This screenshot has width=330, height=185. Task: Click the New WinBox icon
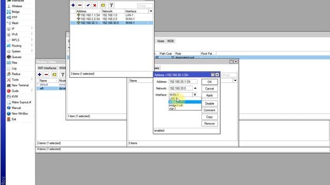(9, 114)
